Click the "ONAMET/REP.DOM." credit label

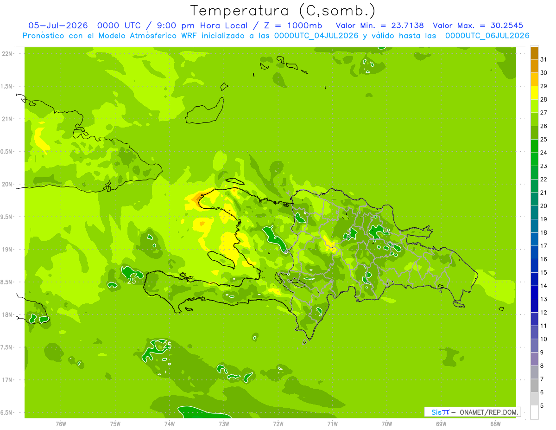point(489,412)
